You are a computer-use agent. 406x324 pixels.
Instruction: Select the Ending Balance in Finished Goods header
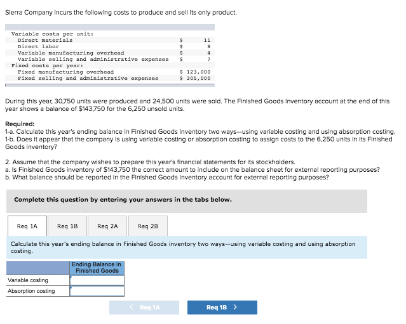[97, 268]
